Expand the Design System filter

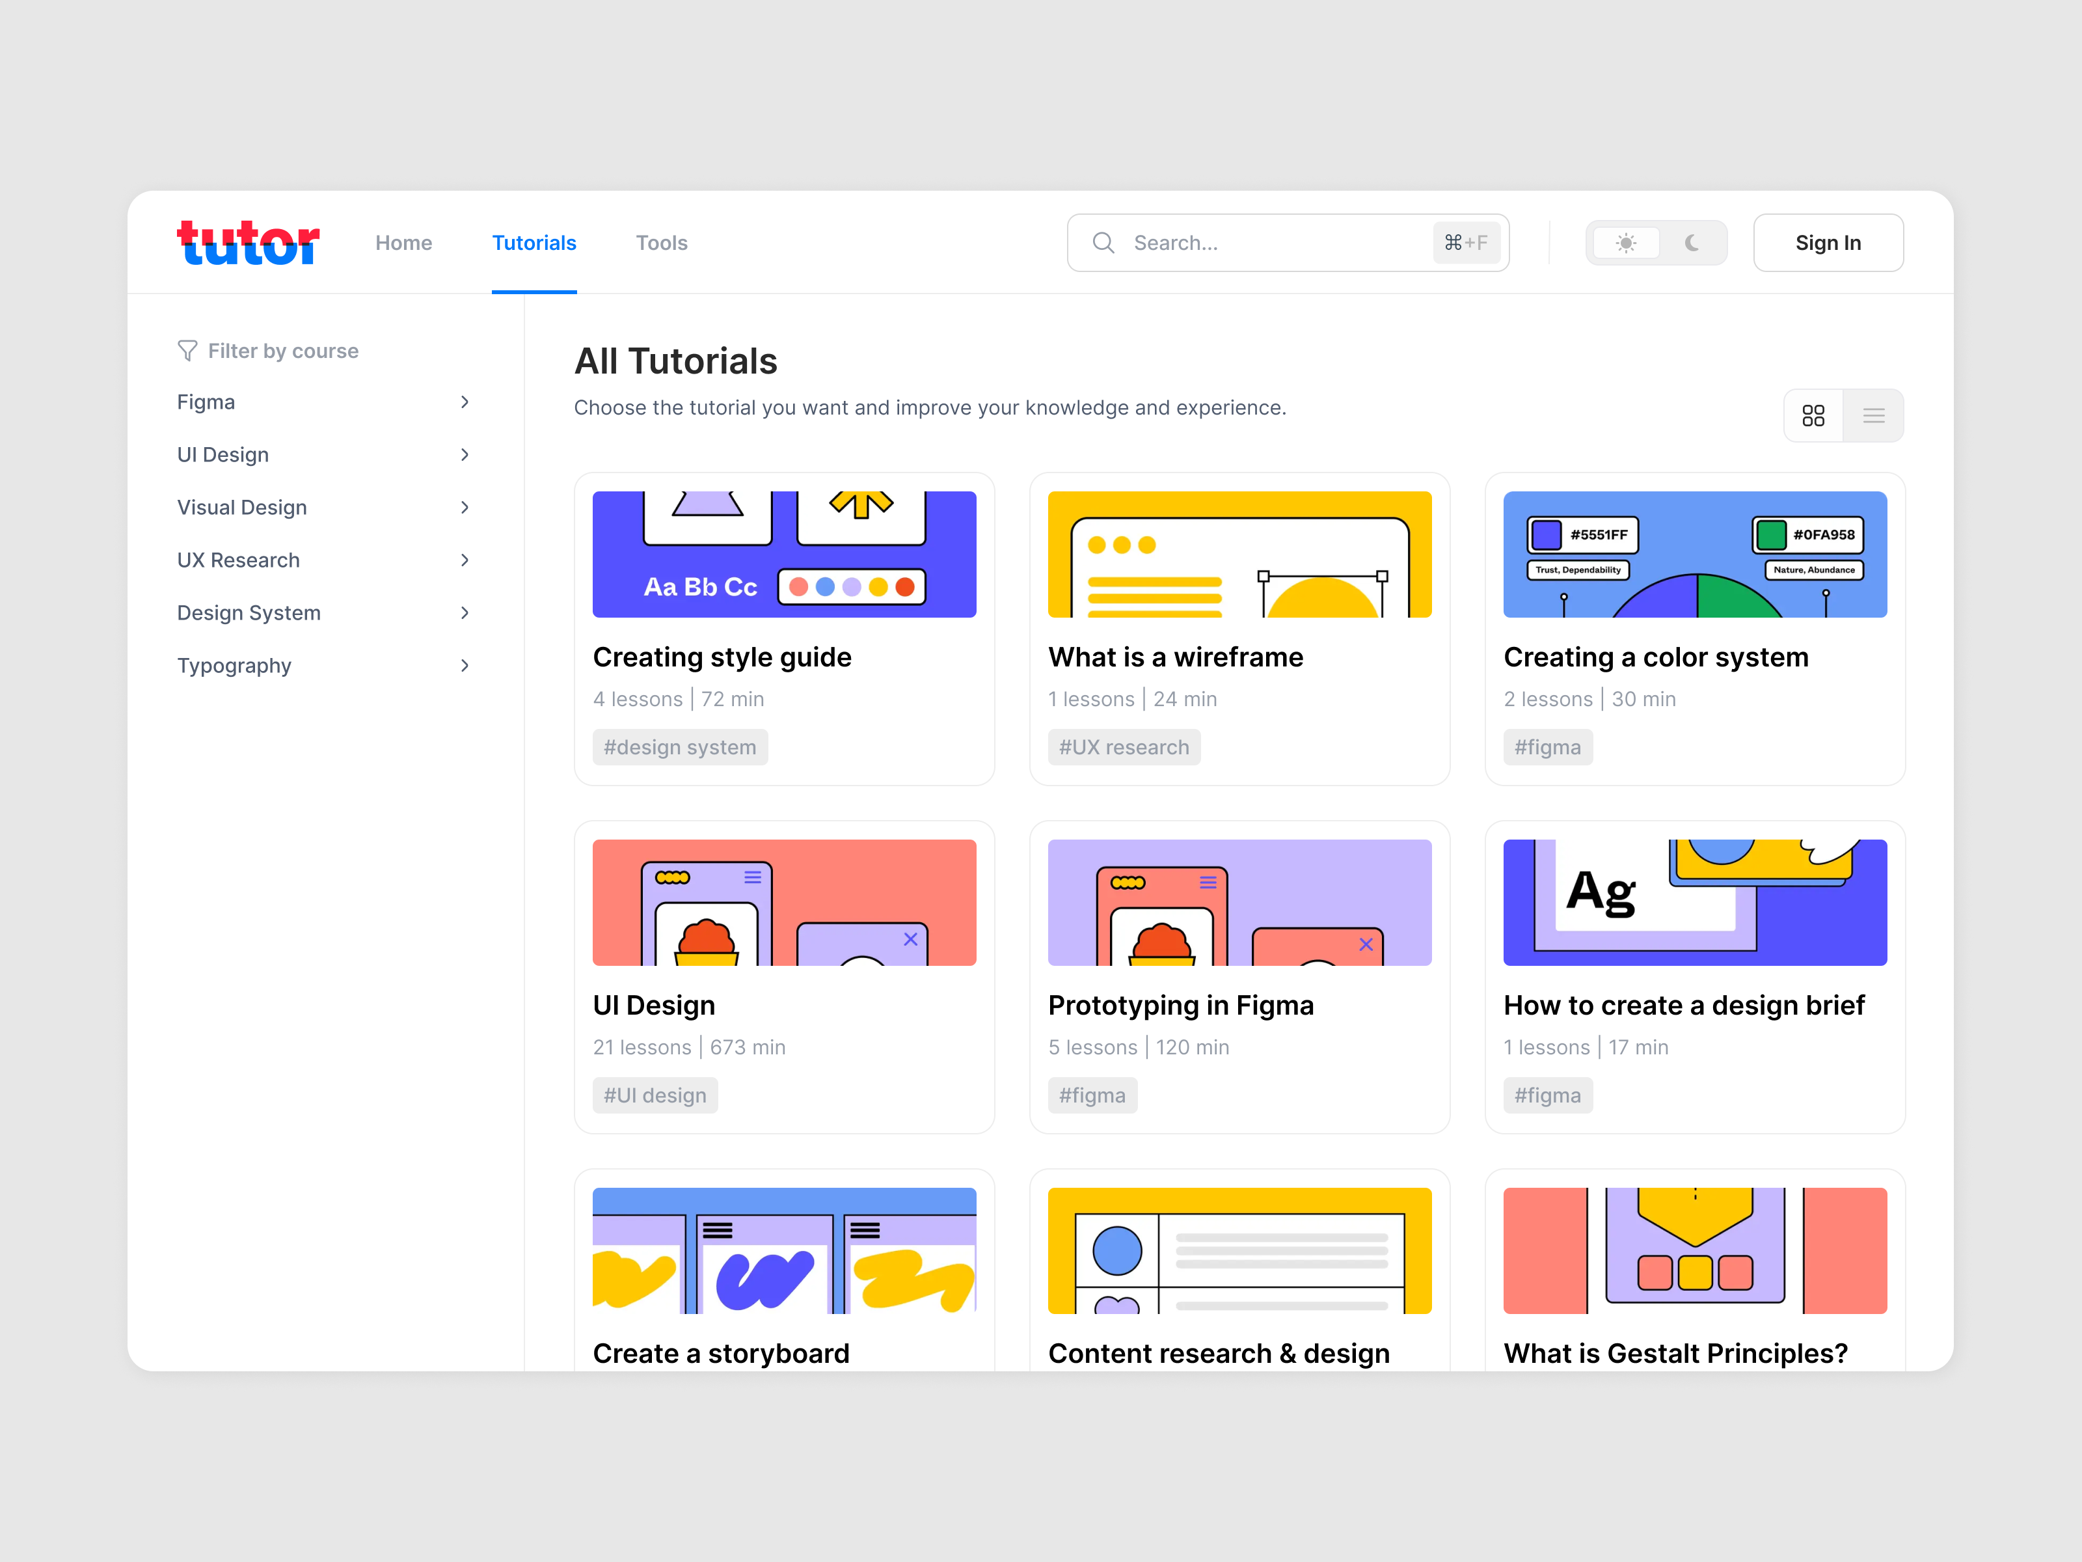464,613
